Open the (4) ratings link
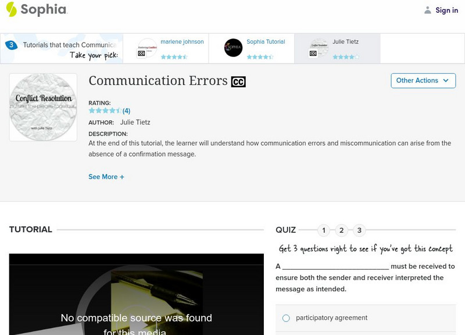 (x=127, y=110)
